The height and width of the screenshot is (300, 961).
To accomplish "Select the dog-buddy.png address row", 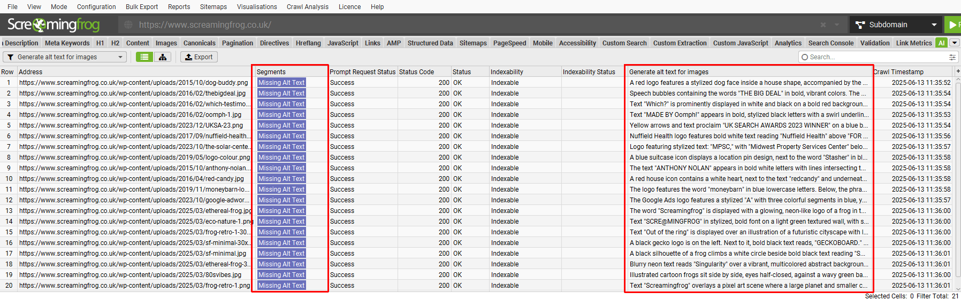I will 134,83.
